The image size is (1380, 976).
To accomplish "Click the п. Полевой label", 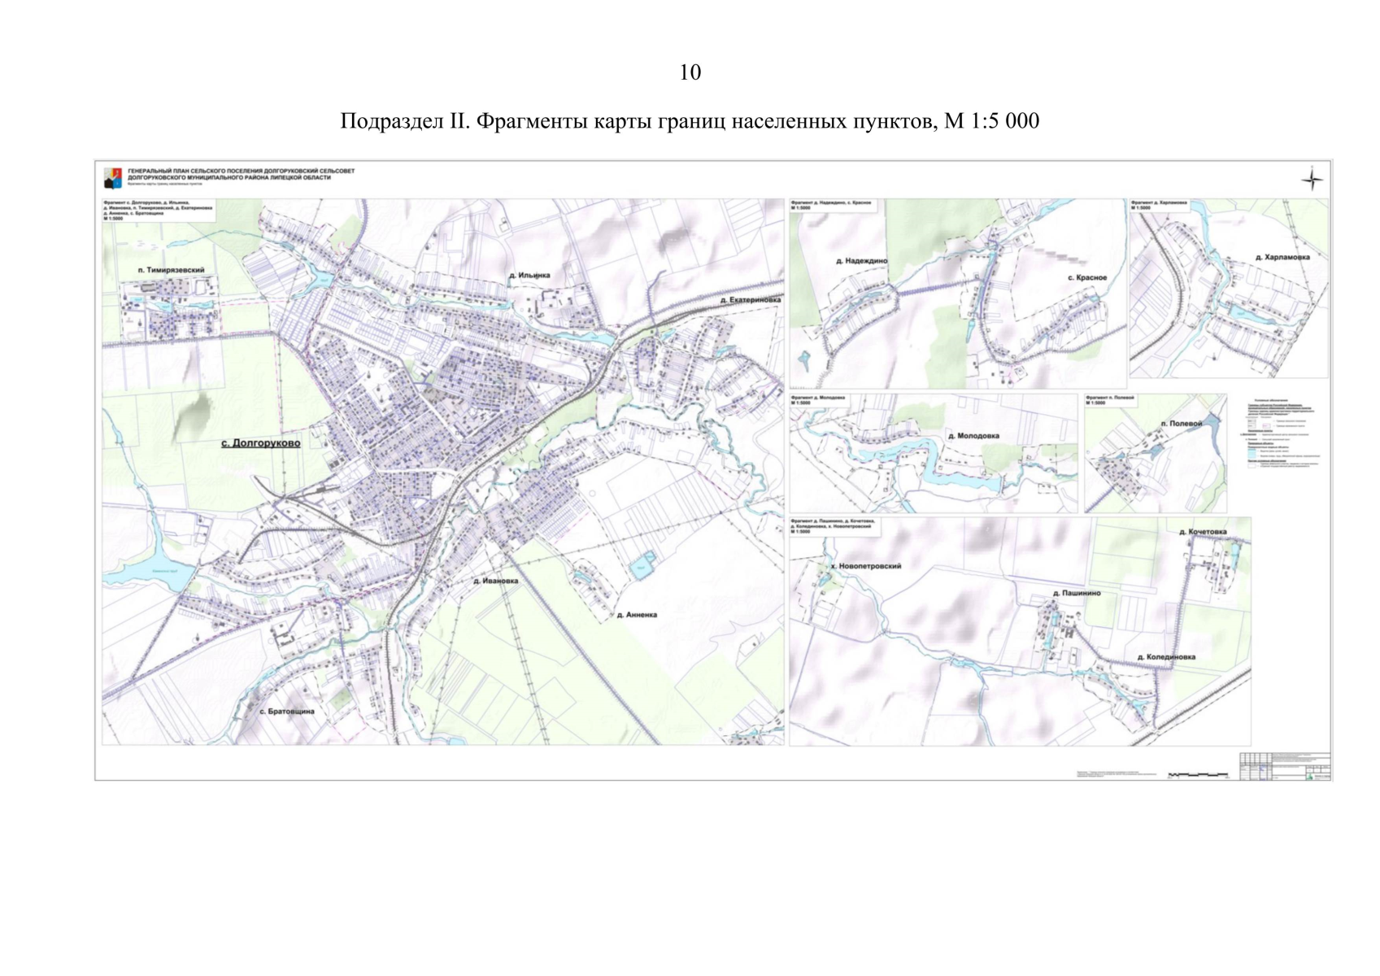I will pos(1181,424).
